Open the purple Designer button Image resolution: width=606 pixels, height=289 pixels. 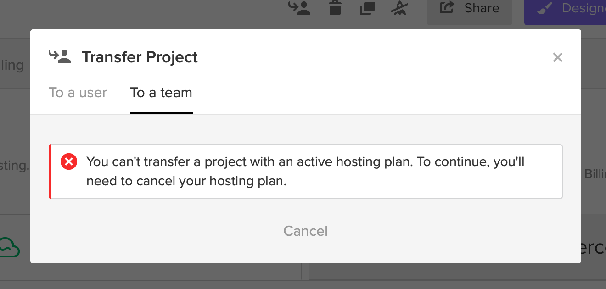coord(565,10)
